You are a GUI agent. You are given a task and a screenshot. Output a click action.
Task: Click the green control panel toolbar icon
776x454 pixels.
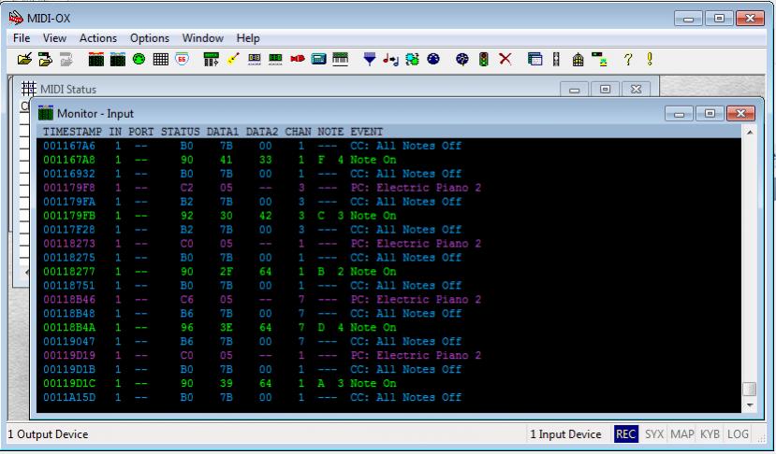211,59
